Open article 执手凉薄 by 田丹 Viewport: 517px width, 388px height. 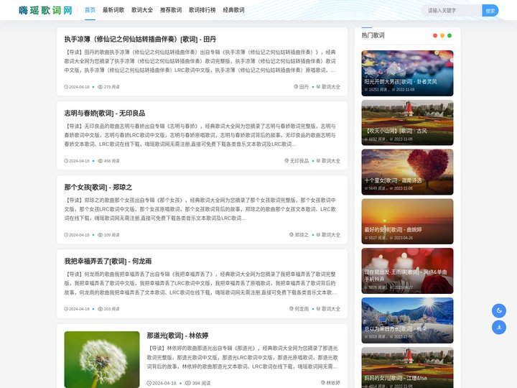[140, 40]
